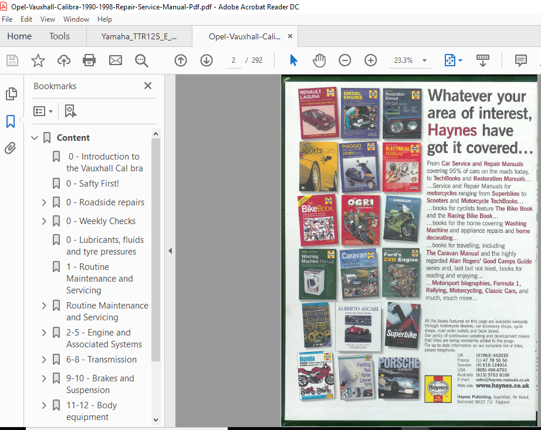Expand the Roadside repairs bookmark
Screen dimensions: 541x430
[x=44, y=202]
